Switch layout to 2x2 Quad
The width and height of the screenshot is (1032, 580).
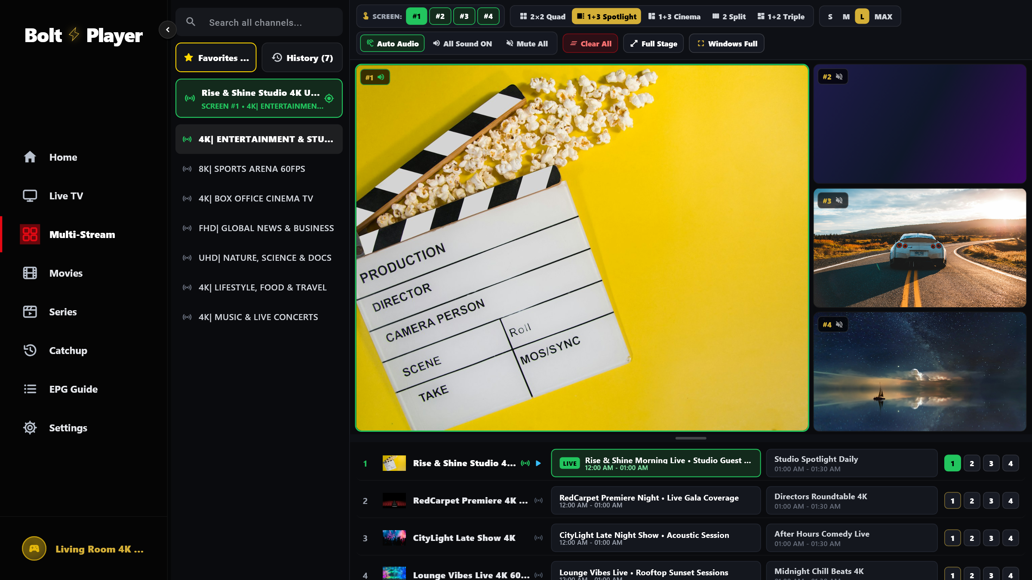tap(542, 16)
